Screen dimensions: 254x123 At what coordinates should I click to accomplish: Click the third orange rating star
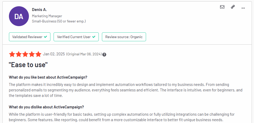click(25, 54)
